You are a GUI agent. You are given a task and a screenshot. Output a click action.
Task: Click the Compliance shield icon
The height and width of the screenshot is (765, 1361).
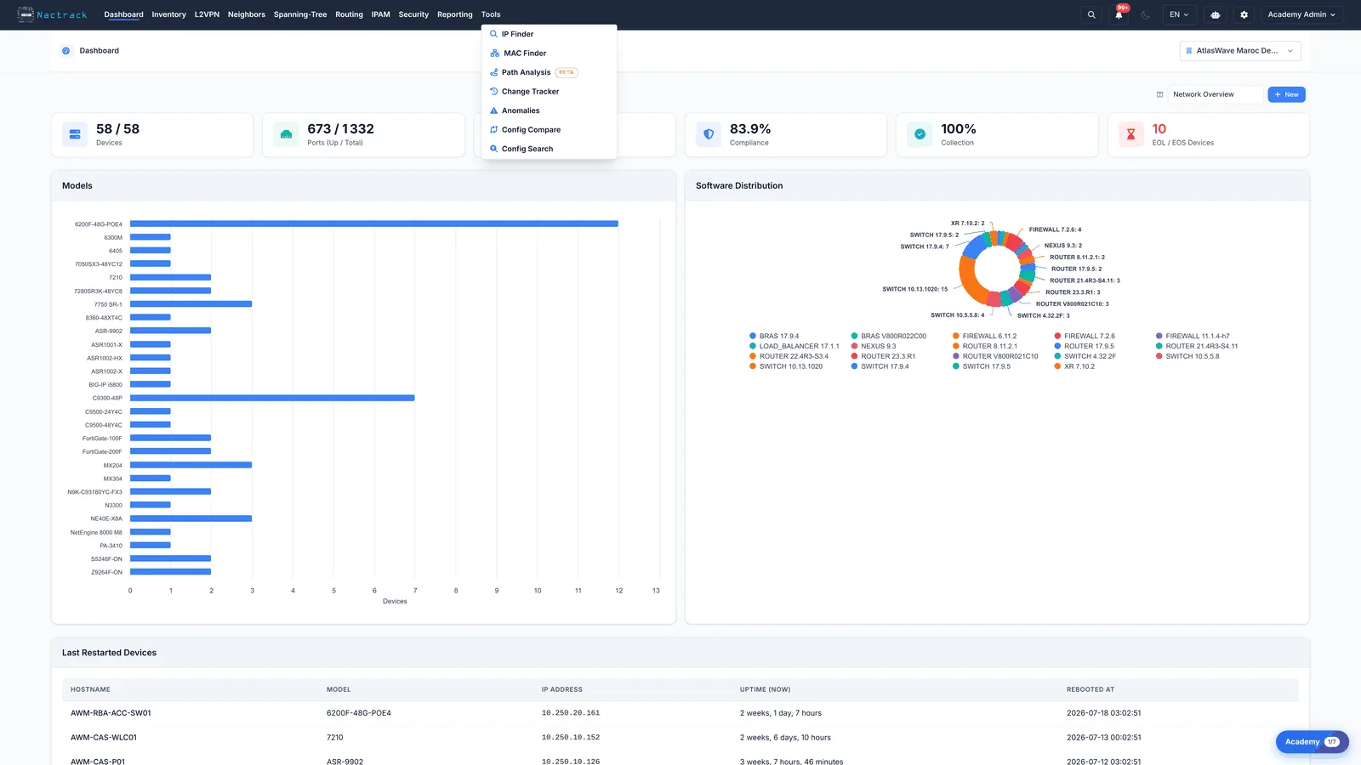(709, 134)
